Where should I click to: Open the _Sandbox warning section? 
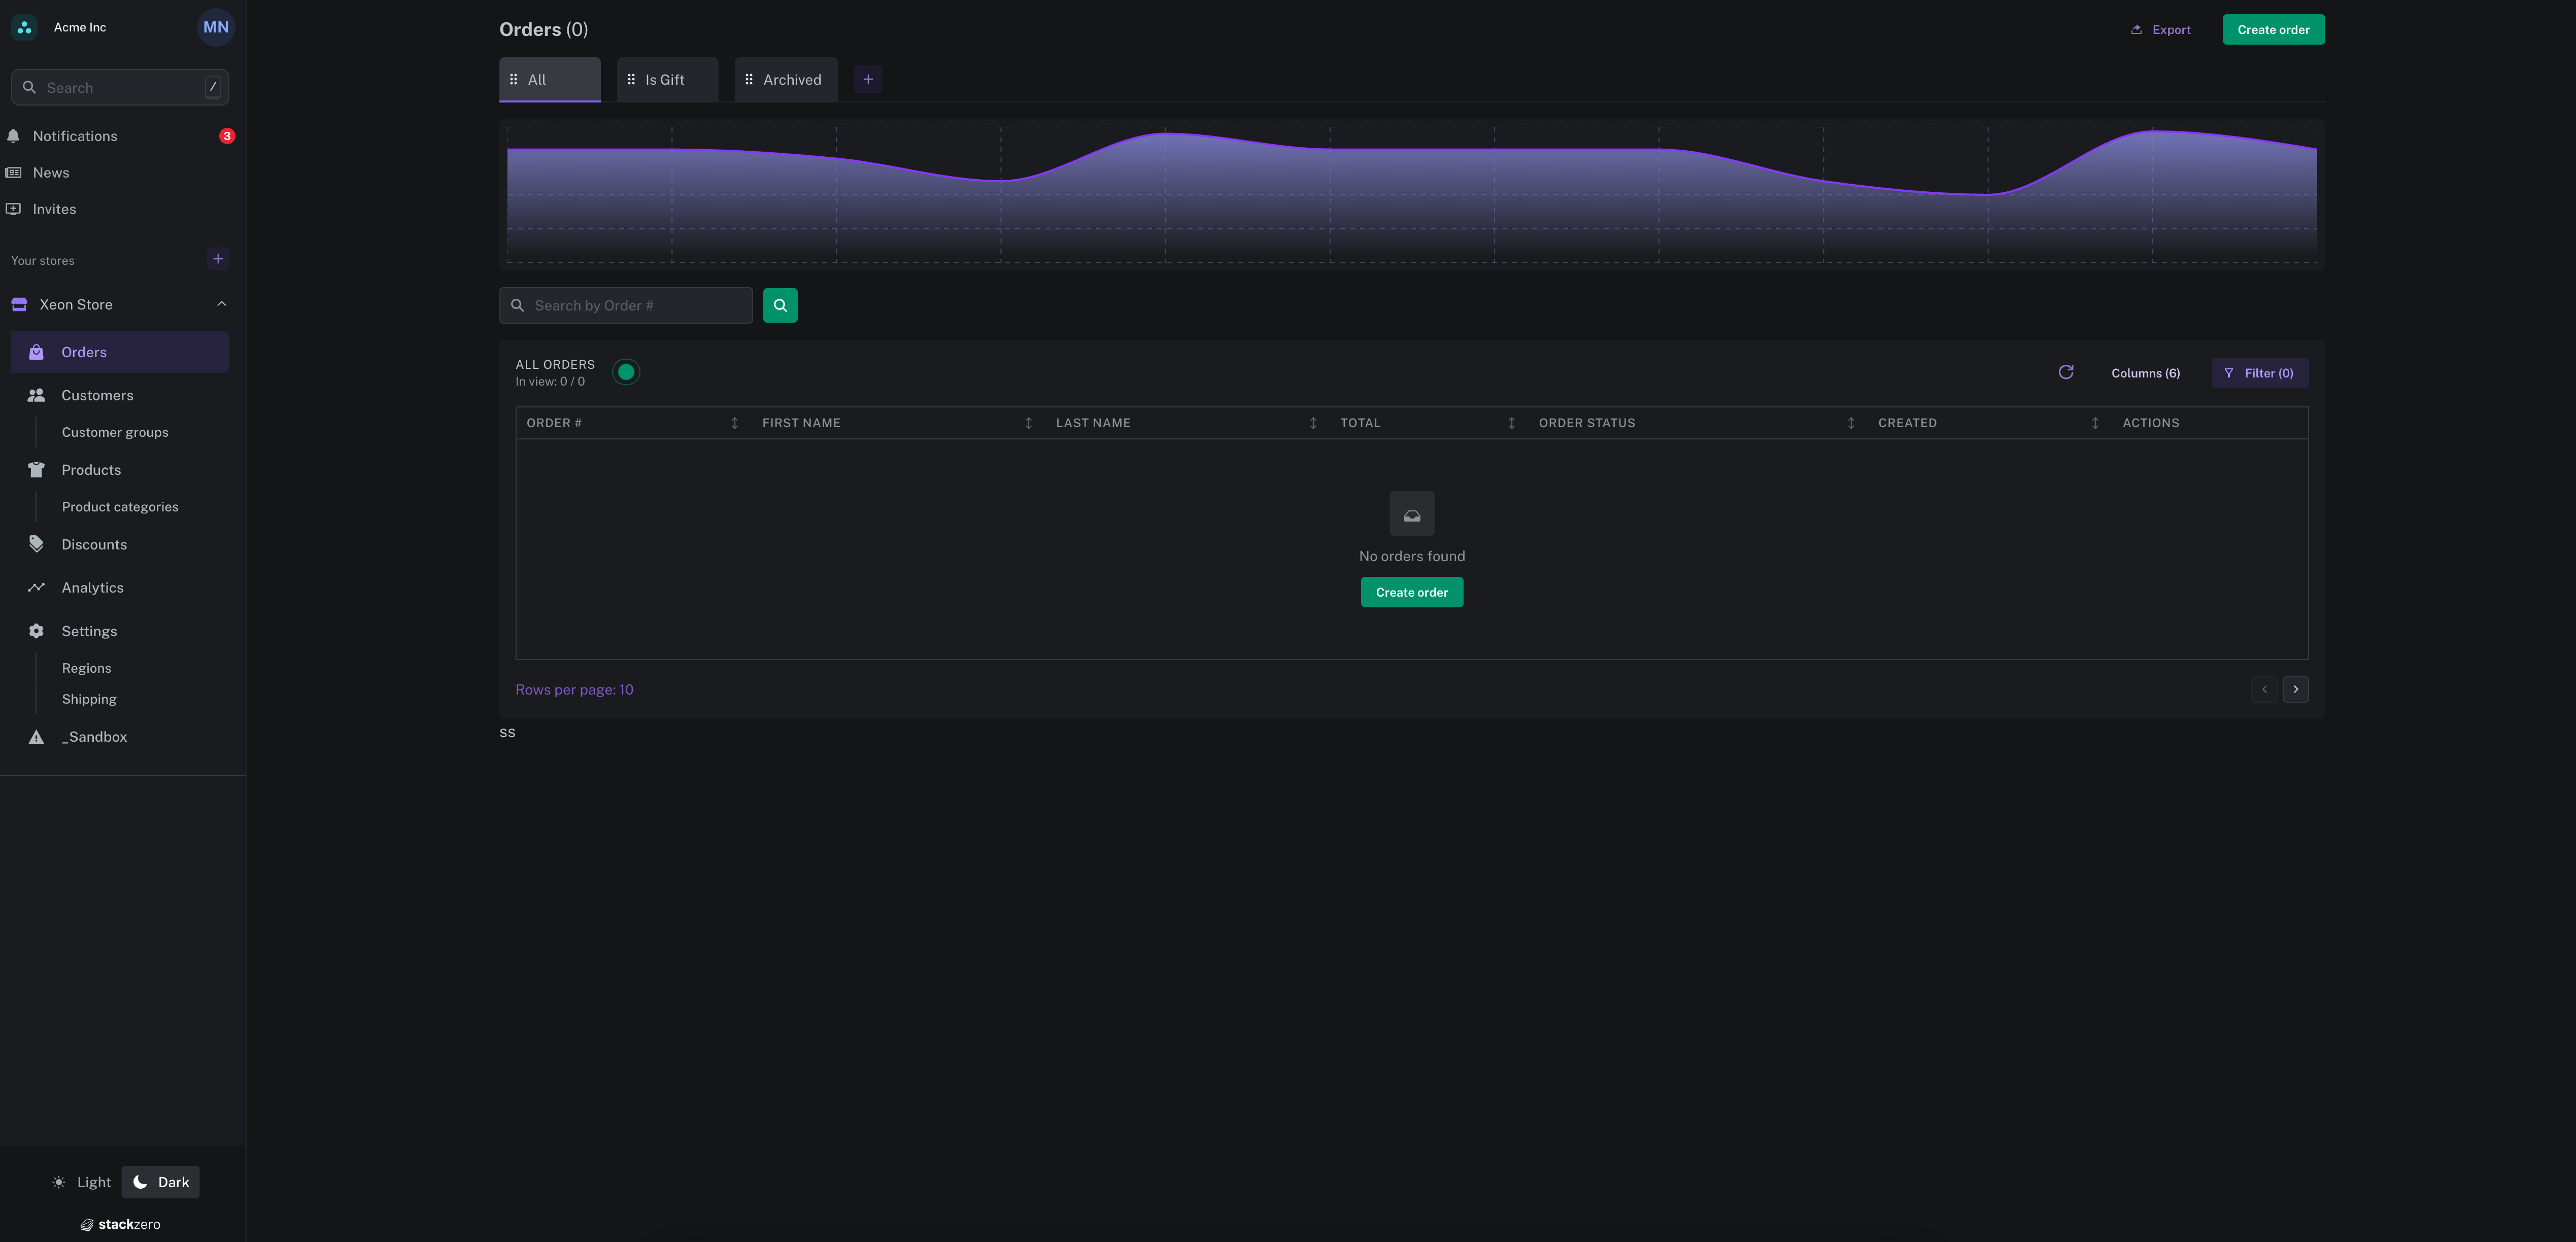click(x=93, y=736)
